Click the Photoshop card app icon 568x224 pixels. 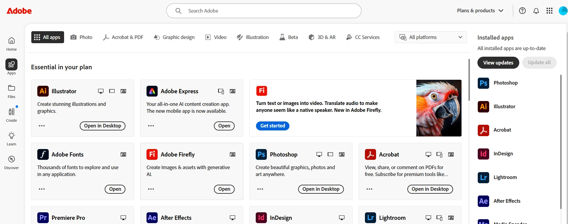click(261, 154)
